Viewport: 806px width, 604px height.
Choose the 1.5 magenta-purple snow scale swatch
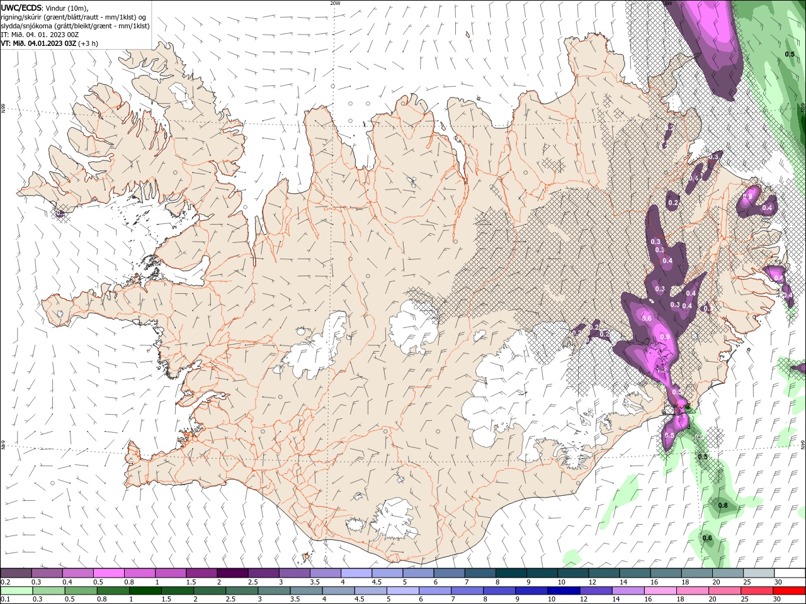coord(201,573)
